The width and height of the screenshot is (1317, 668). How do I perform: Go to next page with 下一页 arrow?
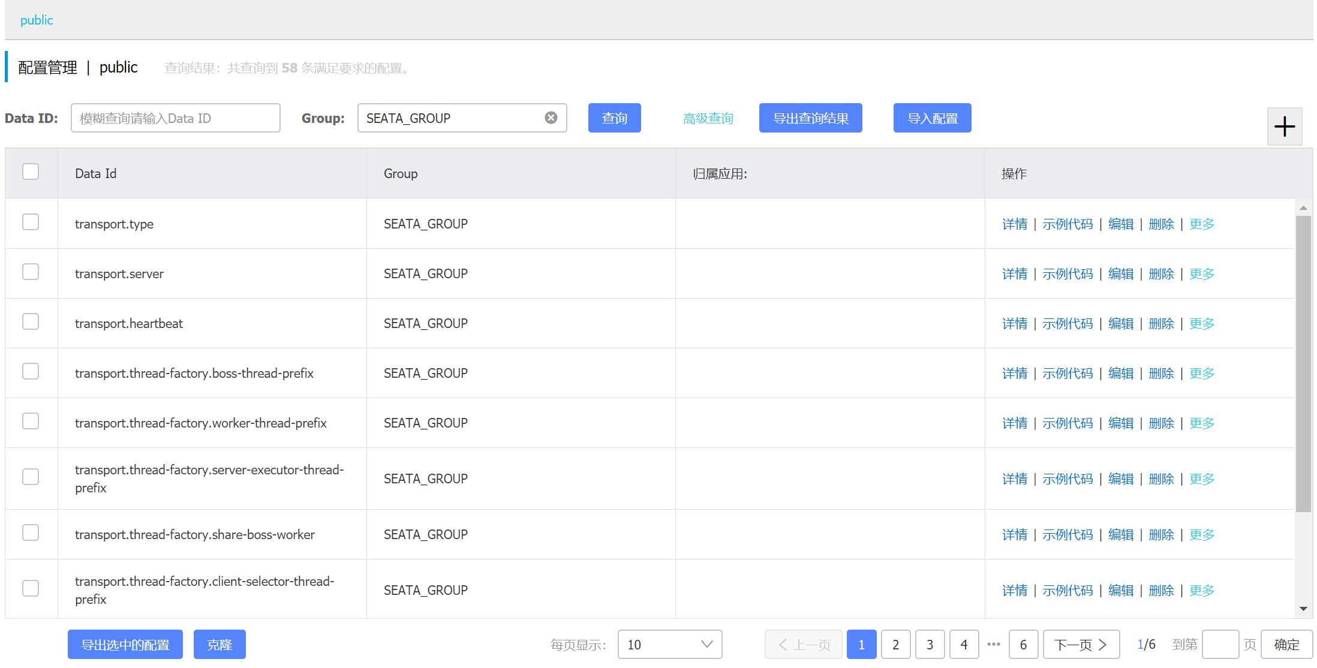pos(1081,645)
